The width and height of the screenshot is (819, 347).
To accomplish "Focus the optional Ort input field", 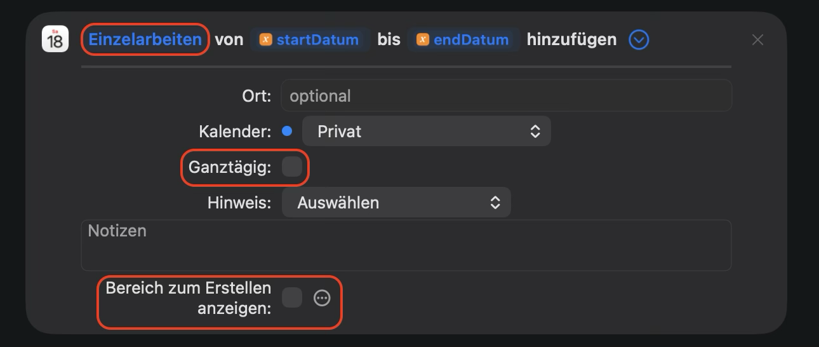I will [506, 96].
